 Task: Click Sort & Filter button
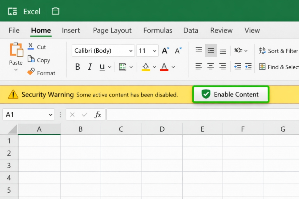tap(278, 51)
